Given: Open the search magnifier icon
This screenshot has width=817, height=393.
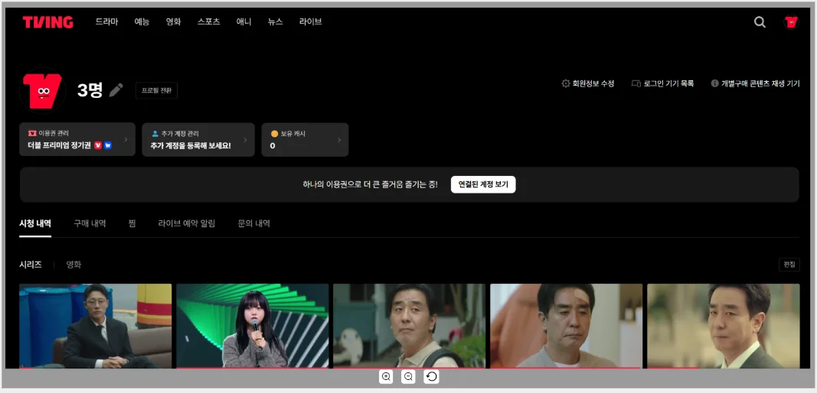Looking at the screenshot, I should point(760,22).
